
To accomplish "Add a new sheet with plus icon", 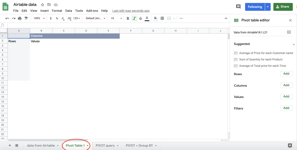I will [10, 145].
